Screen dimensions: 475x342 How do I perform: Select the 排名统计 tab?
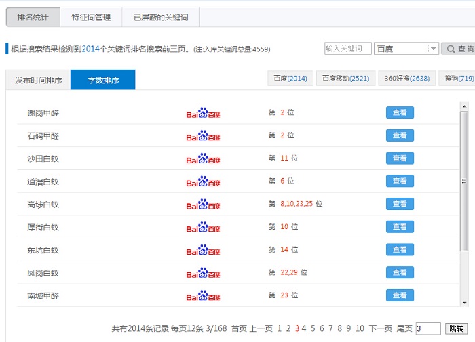coord(32,18)
